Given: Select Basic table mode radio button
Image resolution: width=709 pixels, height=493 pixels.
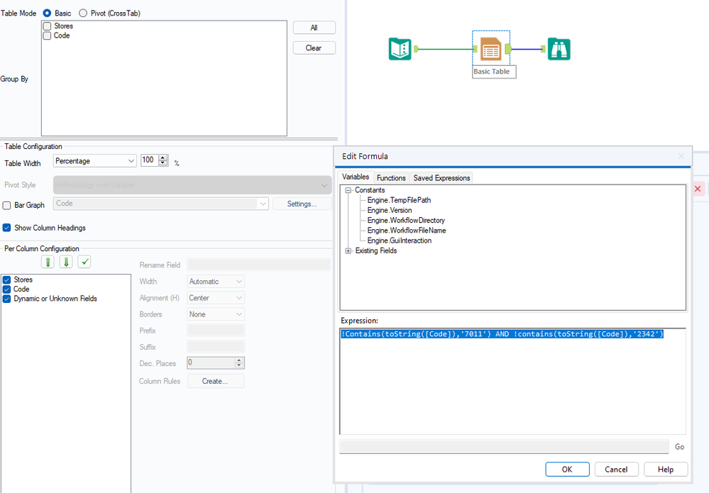Looking at the screenshot, I should [47, 13].
